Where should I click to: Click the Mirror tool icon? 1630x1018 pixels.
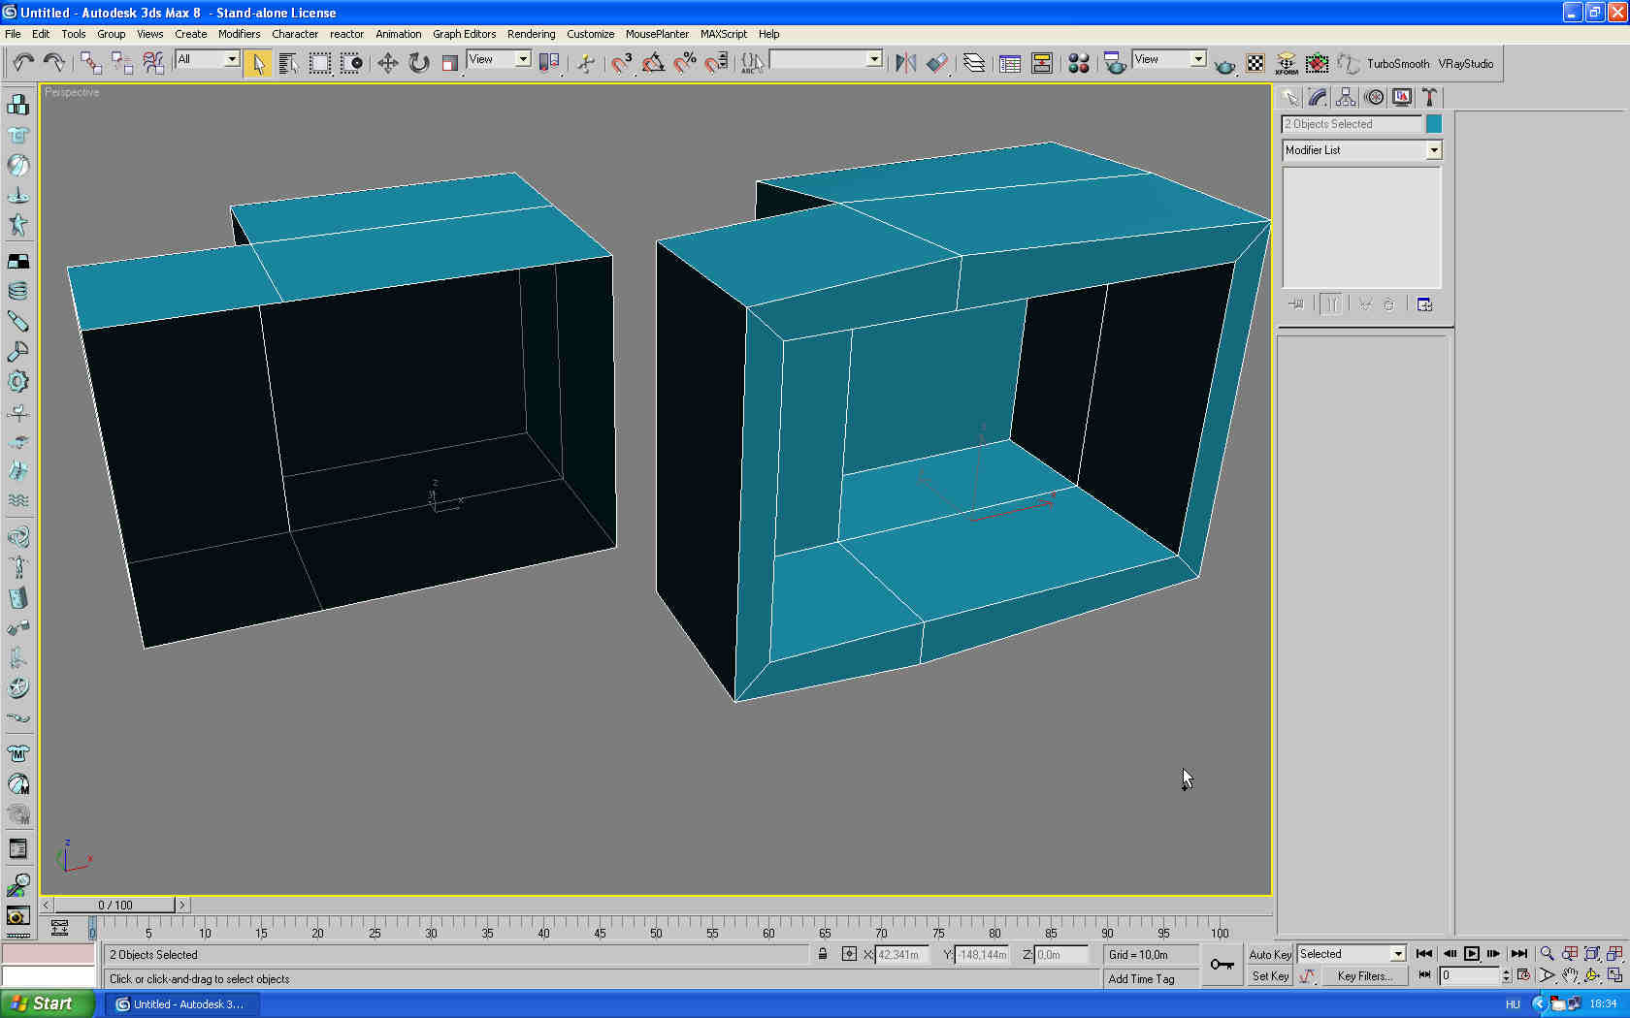[905, 64]
